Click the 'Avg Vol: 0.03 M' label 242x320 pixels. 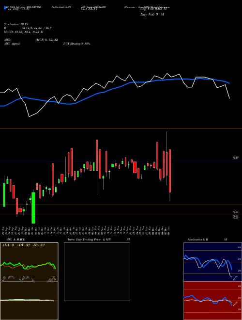(x=153, y=9)
